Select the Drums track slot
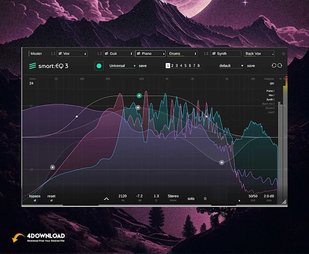The image size is (309, 254). coord(182,54)
